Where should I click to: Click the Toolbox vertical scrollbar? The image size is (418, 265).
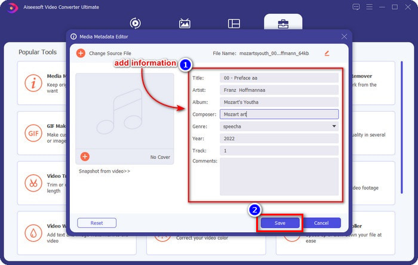pyautogui.click(x=402, y=127)
